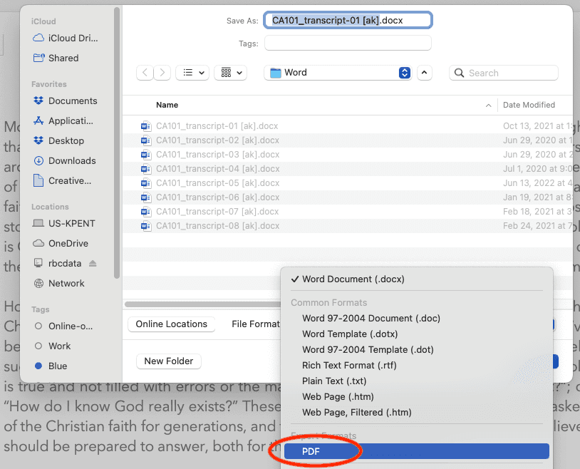
Task: Select CA101_transcript-03 [ak].docx file
Action: point(348,155)
